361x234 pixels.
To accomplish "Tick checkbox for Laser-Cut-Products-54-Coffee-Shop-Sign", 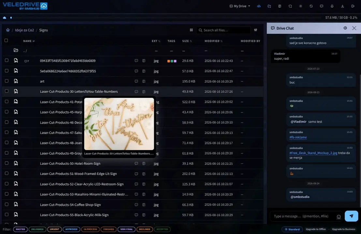I will pyautogui.click(x=7, y=204).
